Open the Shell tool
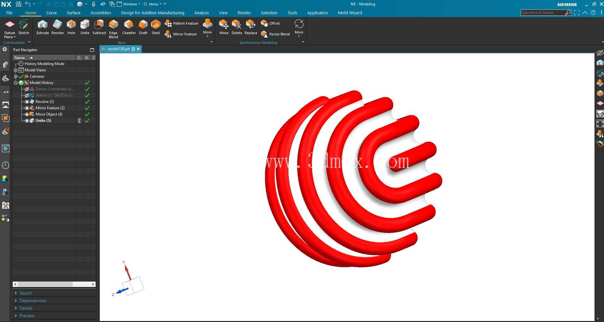 click(156, 27)
